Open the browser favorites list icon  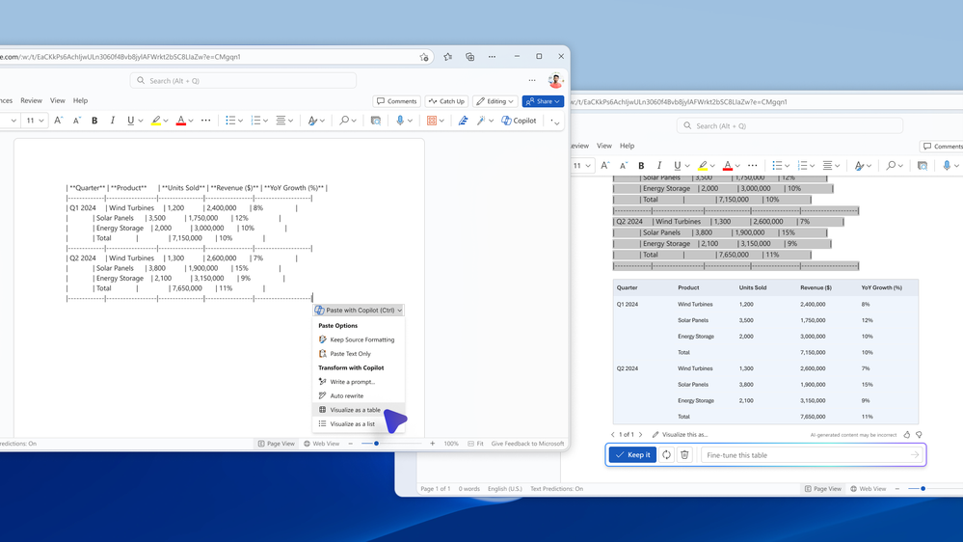pos(447,57)
